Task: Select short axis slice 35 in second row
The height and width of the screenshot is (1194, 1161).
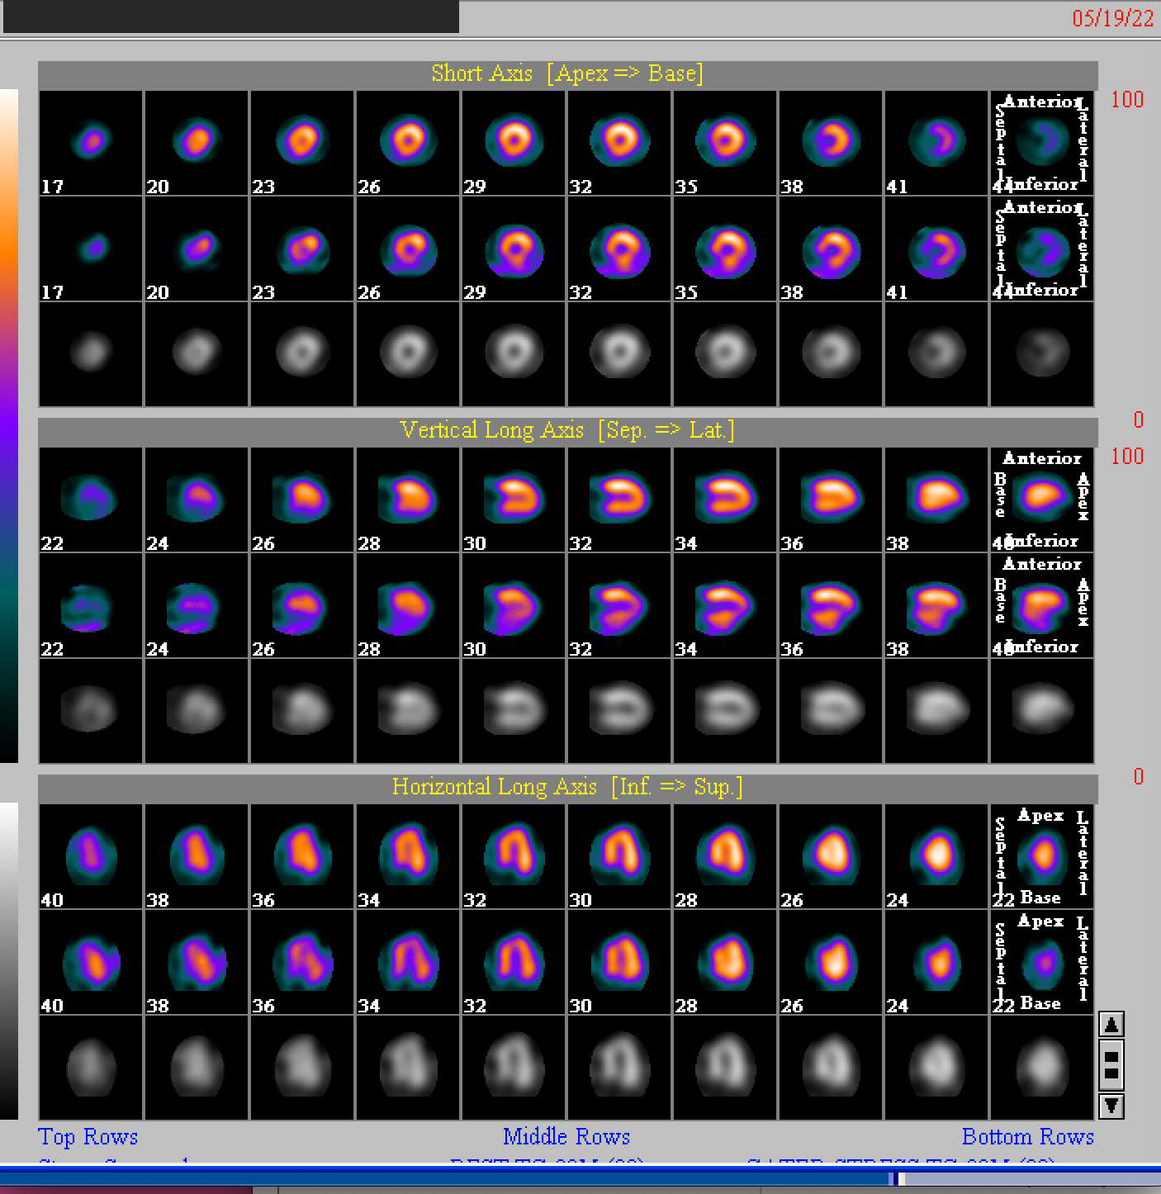Action: (x=725, y=249)
